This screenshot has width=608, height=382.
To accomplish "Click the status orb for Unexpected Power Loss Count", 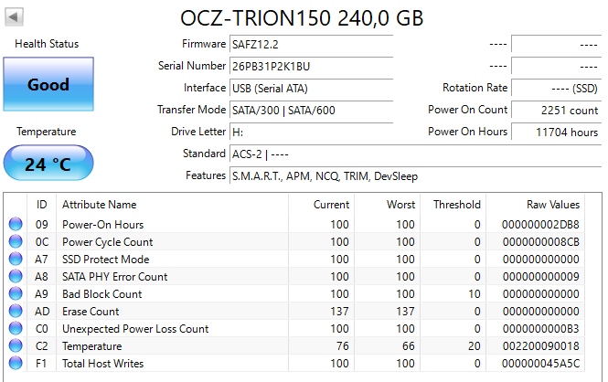I will coord(16,329).
